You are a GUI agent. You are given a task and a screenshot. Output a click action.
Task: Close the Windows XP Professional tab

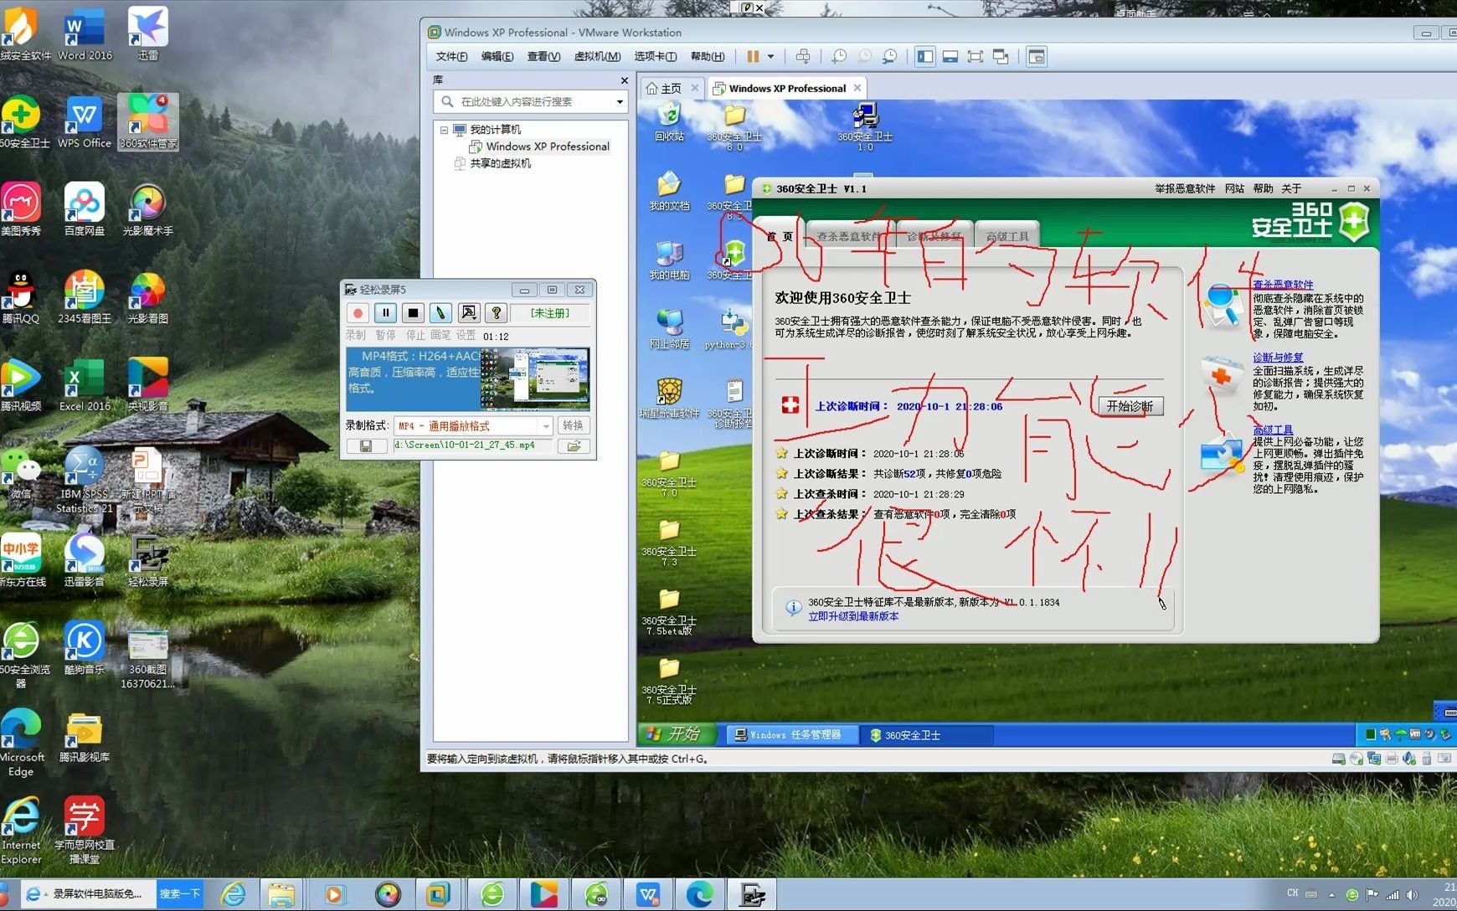coord(857,88)
